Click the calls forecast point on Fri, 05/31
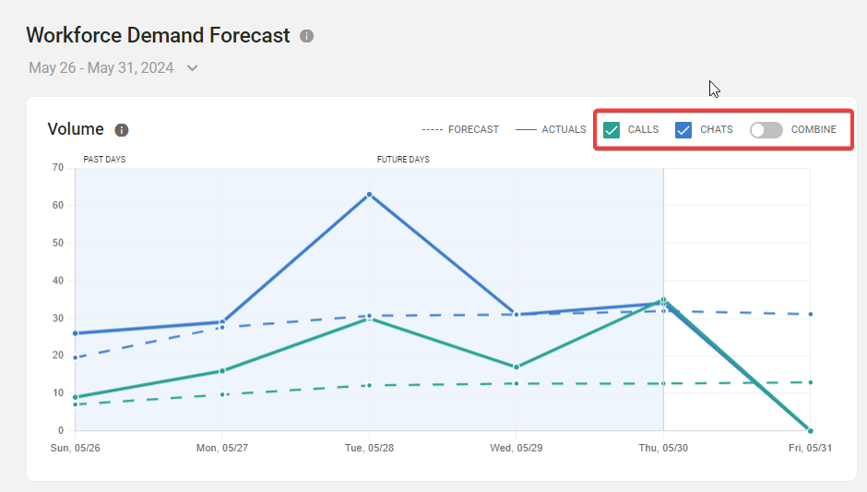This screenshot has height=492, width=867. pyautogui.click(x=810, y=382)
